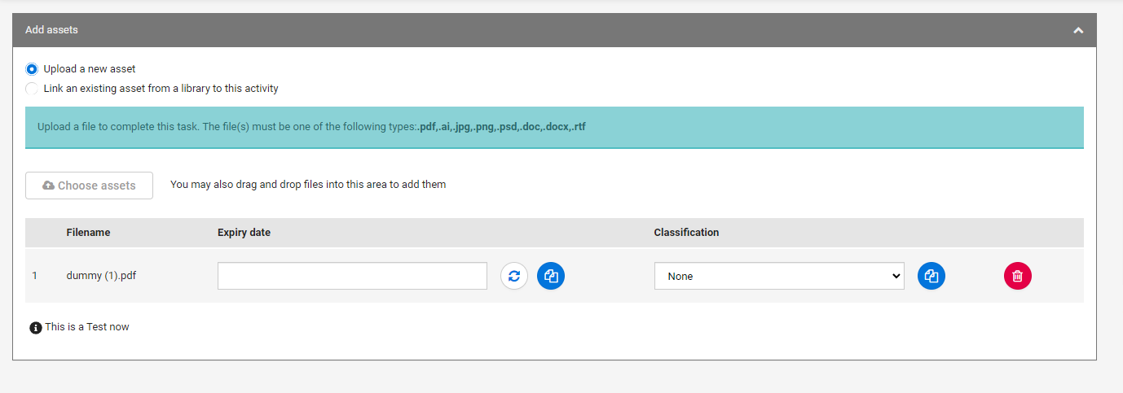Collapse the Add assets panel chevron
The image size is (1123, 393).
click(x=1078, y=30)
